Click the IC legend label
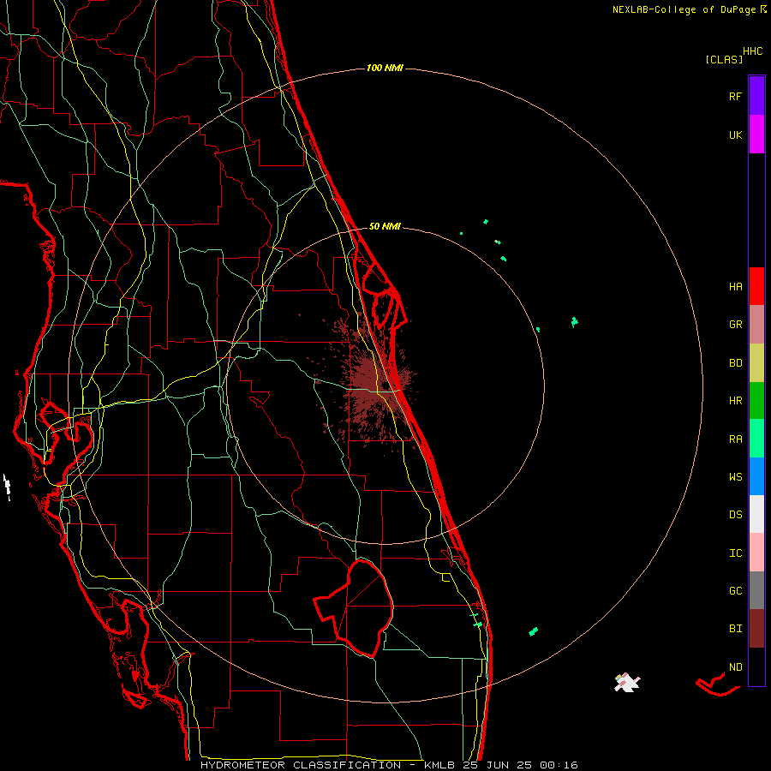The width and height of the screenshot is (771, 771). [735, 553]
